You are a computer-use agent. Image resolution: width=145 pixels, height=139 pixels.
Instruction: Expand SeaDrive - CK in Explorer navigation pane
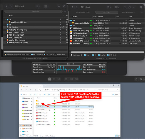point(21,126)
